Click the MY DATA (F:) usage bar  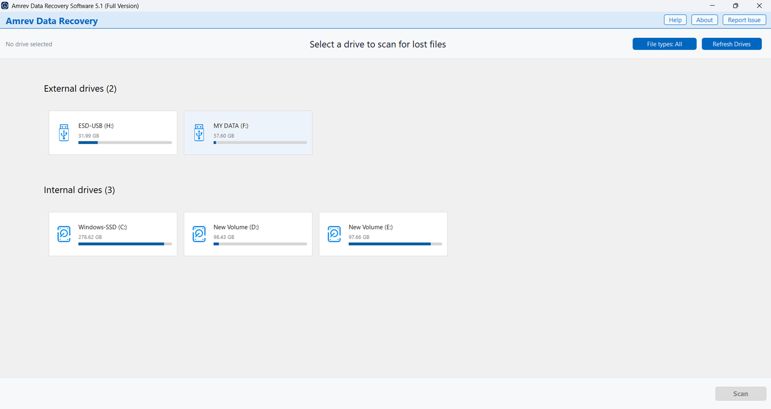[260, 142]
